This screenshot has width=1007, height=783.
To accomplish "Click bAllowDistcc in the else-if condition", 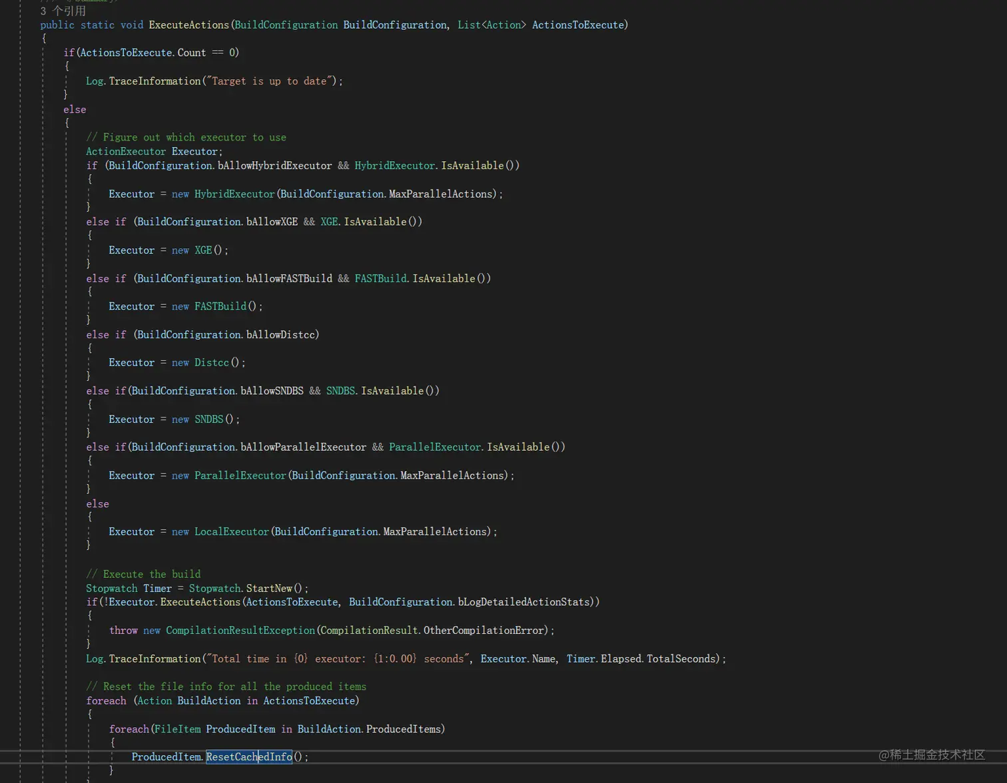I will [281, 334].
